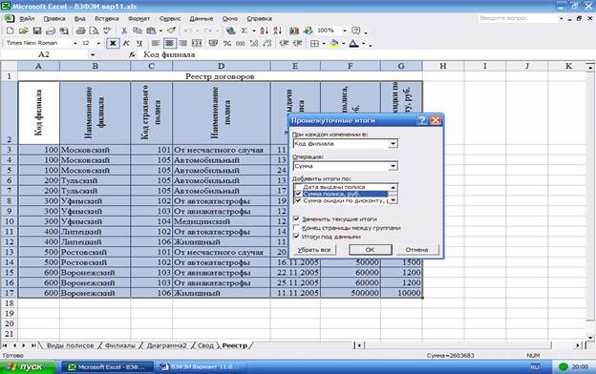Click the Open file folder icon
The image size is (596, 374).
(24, 31)
